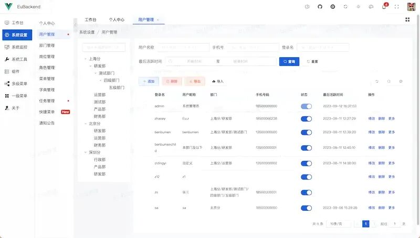Open the palette theme settings icon
This screenshot has width=420, height=238.
371,7
